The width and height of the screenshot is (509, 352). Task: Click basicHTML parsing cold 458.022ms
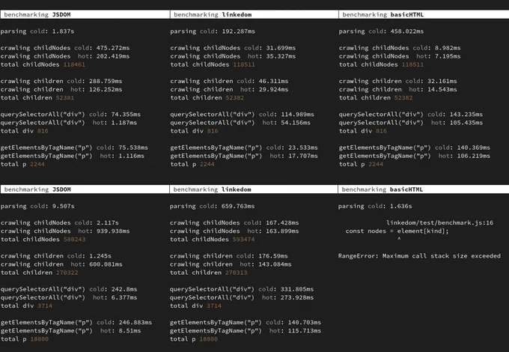[407, 31]
